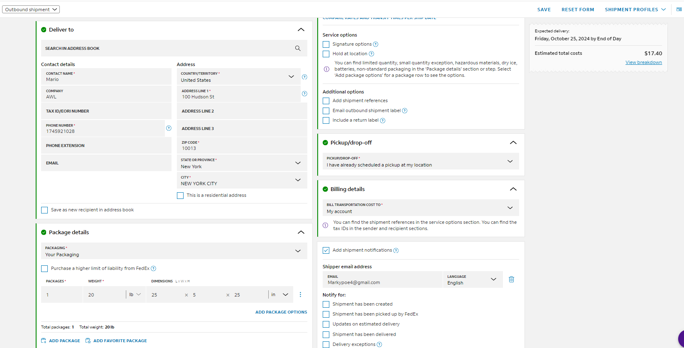Image resolution: width=684 pixels, height=348 pixels.
Task: Check 'Add shipment references'
Action: (x=326, y=101)
